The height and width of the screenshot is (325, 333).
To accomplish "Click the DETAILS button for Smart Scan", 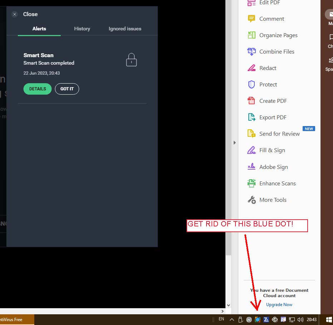I will tap(37, 89).
